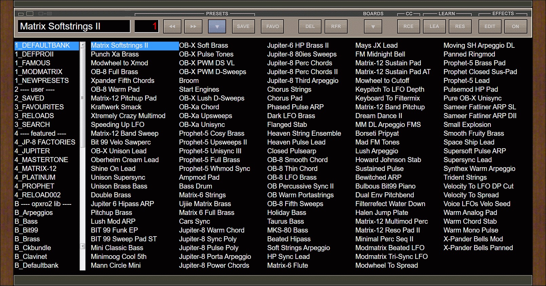Load the Bulbous Bit99 Piano preset
The width and height of the screenshot is (546, 286).
point(386,186)
